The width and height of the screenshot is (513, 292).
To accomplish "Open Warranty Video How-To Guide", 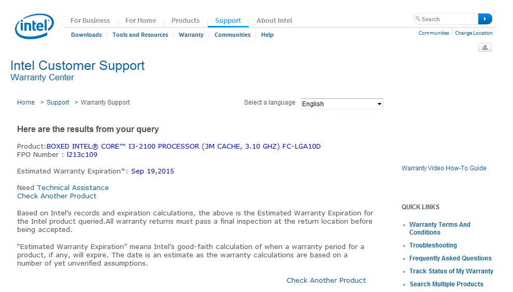I will [444, 168].
